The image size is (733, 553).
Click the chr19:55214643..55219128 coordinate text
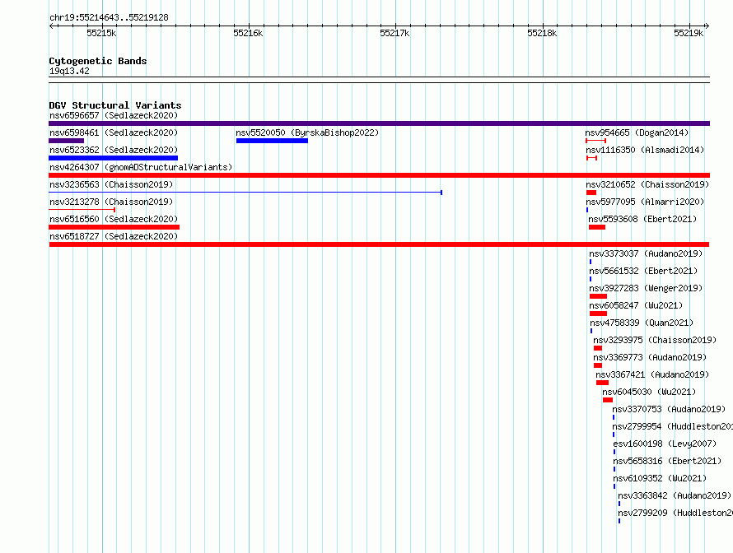109,18
